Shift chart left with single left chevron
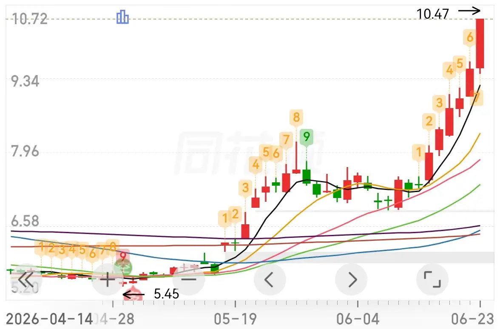This screenshot has height=329, width=500. 270,280
